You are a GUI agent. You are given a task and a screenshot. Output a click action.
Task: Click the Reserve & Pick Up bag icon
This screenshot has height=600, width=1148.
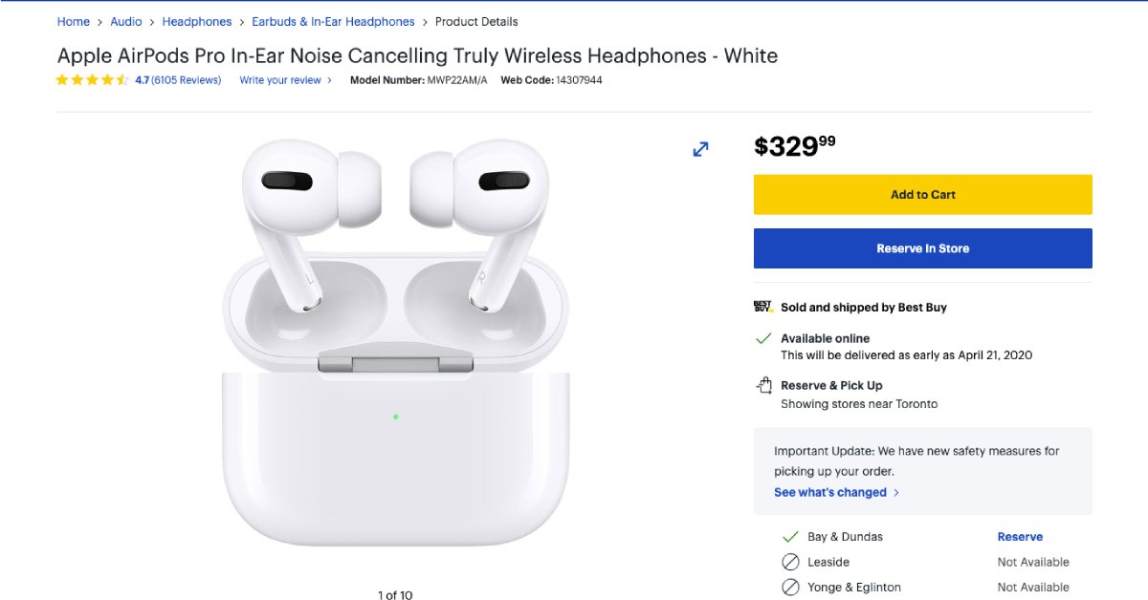click(x=764, y=385)
